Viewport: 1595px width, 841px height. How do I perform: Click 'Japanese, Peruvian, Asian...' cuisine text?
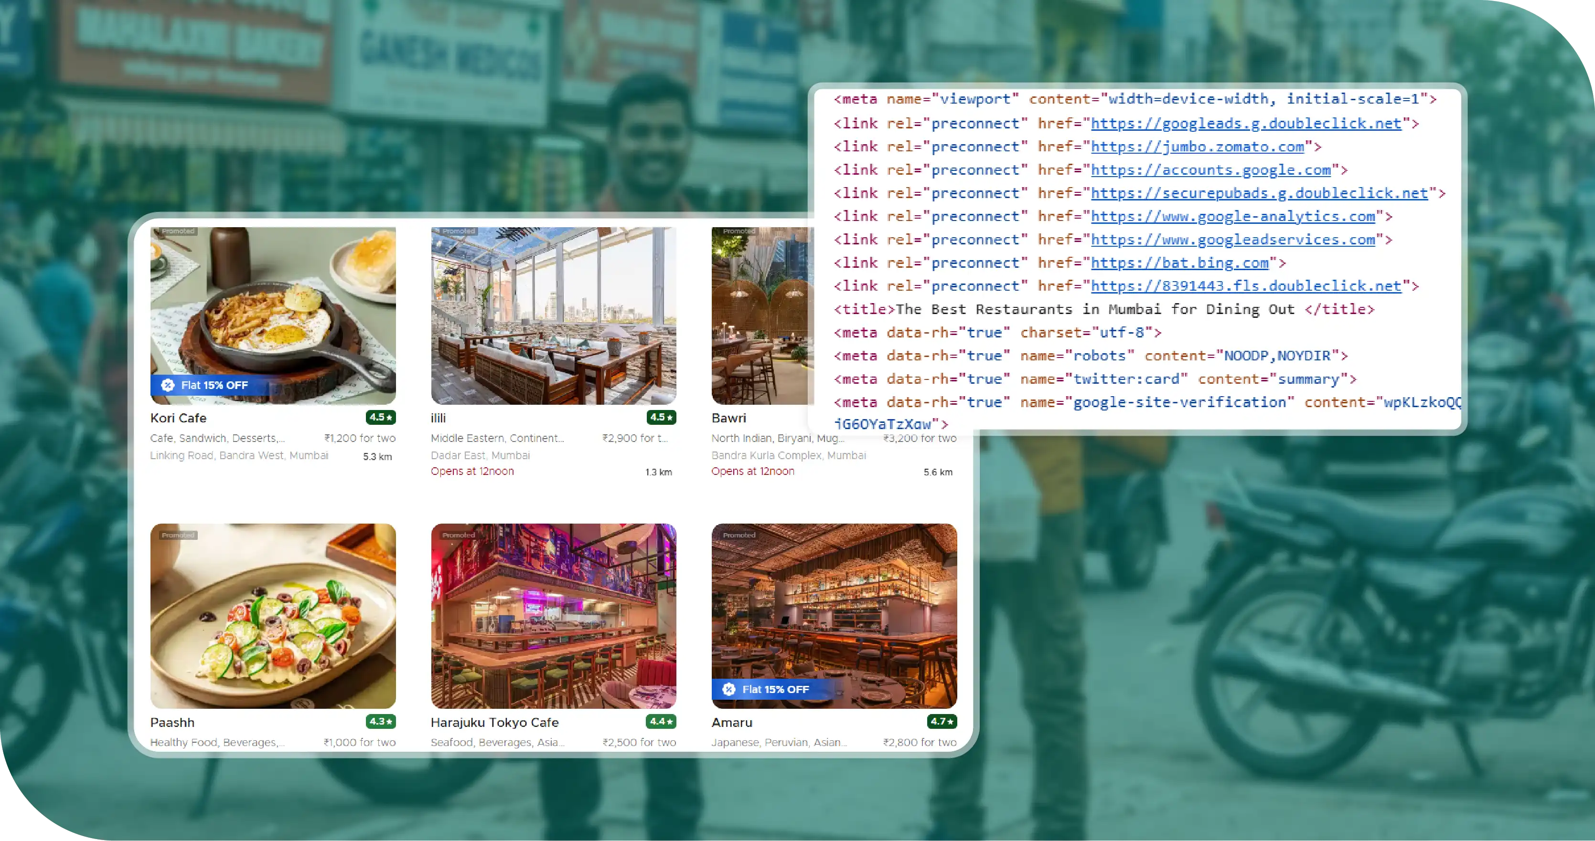coord(779,743)
